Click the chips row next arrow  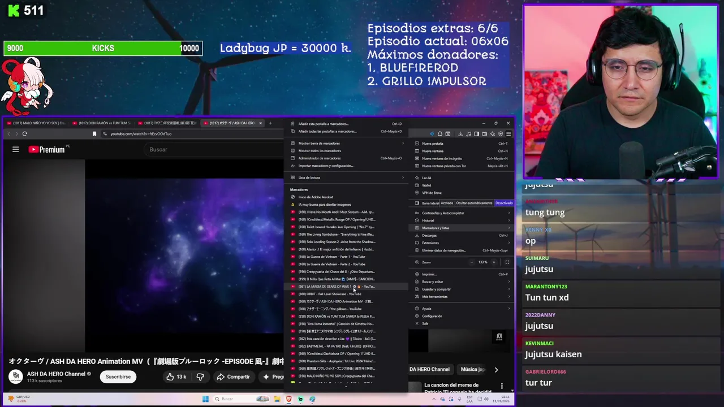[496, 370]
